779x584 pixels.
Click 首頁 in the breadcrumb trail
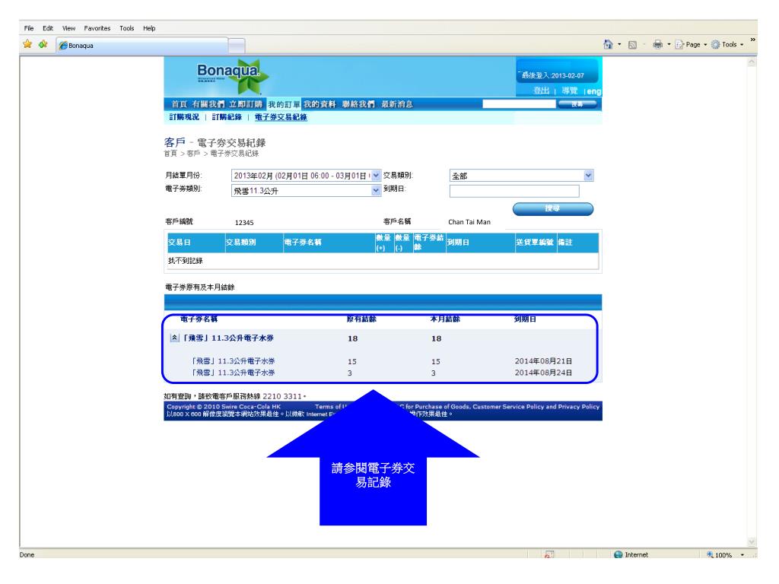pyautogui.click(x=170, y=154)
